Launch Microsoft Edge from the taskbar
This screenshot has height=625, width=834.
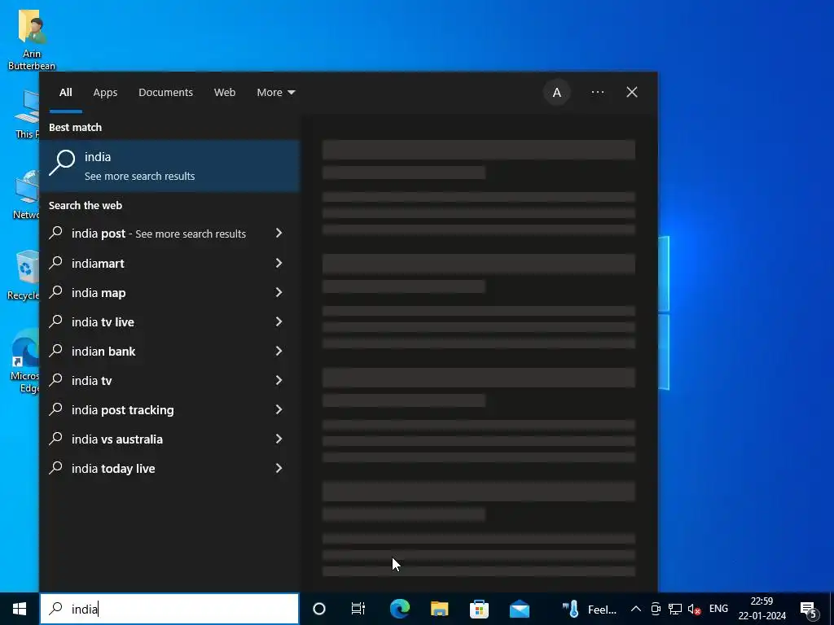click(x=400, y=609)
